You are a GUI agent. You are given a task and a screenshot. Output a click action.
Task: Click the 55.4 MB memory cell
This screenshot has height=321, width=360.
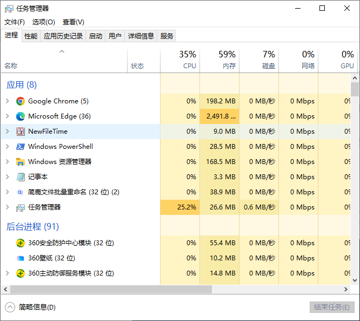(219, 243)
